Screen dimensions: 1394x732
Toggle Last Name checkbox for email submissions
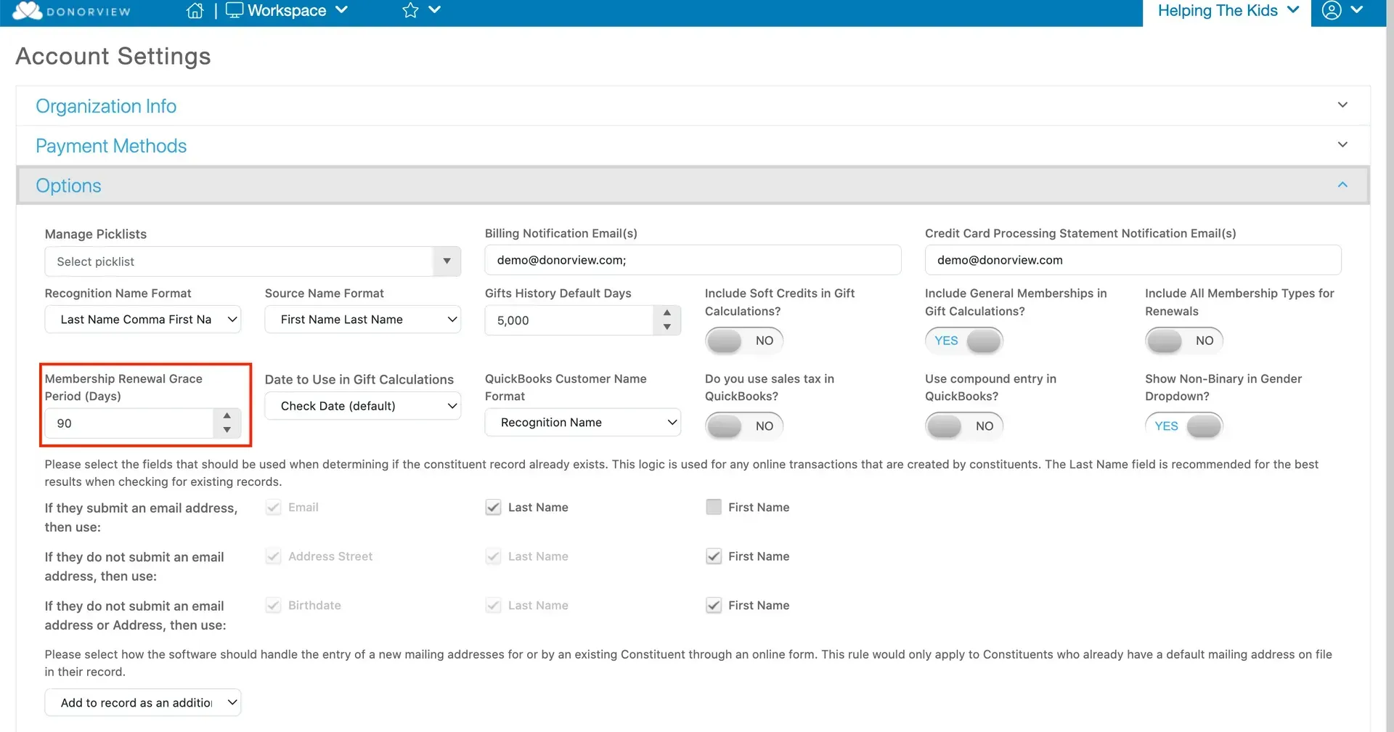(493, 508)
